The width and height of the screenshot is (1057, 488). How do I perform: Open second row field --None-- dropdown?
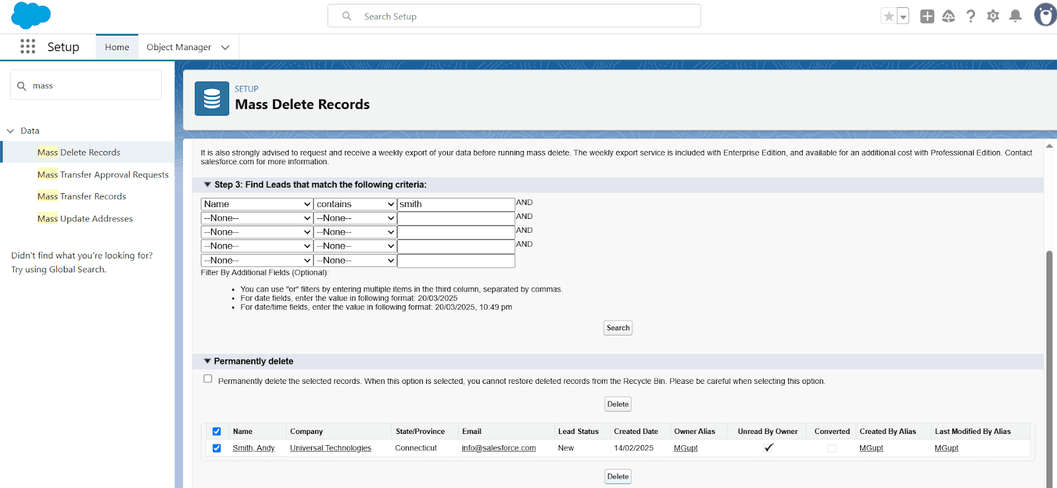(x=257, y=218)
